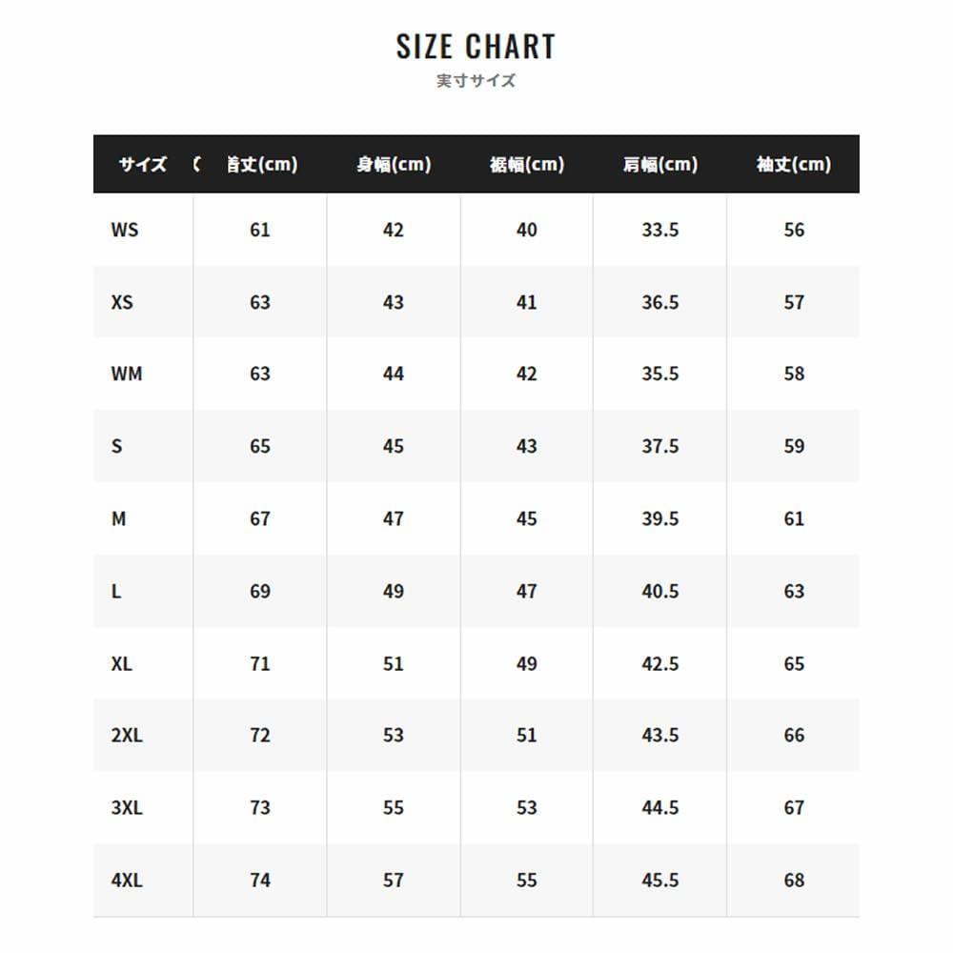Click body width 51 in XL row

pos(394,663)
